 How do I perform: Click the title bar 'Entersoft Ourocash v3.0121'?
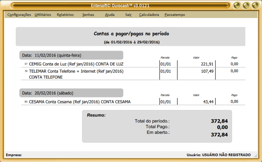[120, 6]
